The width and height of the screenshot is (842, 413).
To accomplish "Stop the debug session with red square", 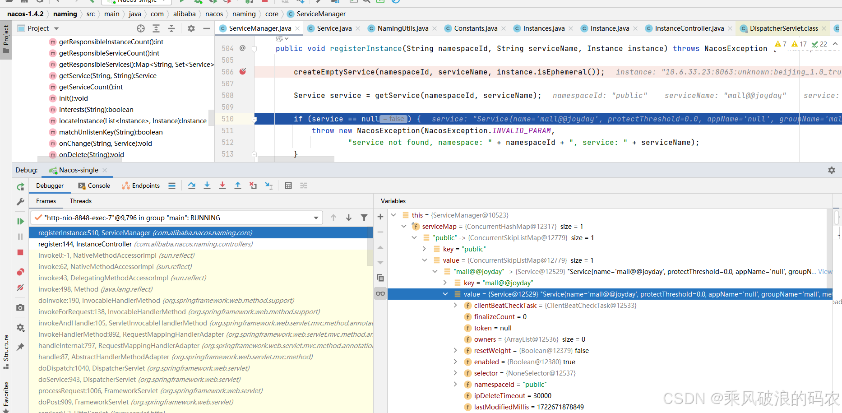I will tap(20, 252).
